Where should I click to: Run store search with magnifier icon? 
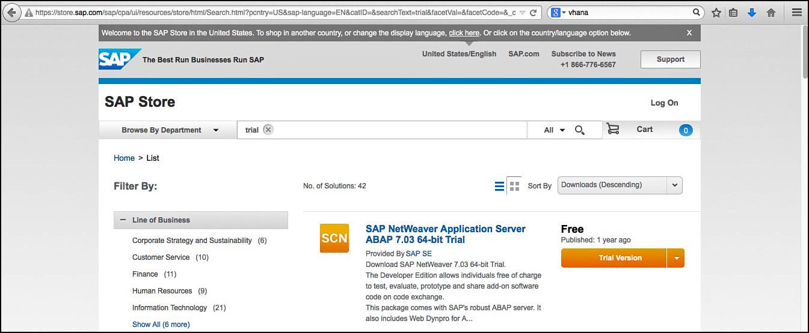tap(580, 130)
